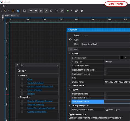Tick the checkbox beside Broadcast Message Received
Screen dimensions: 130x121
(22, 101)
